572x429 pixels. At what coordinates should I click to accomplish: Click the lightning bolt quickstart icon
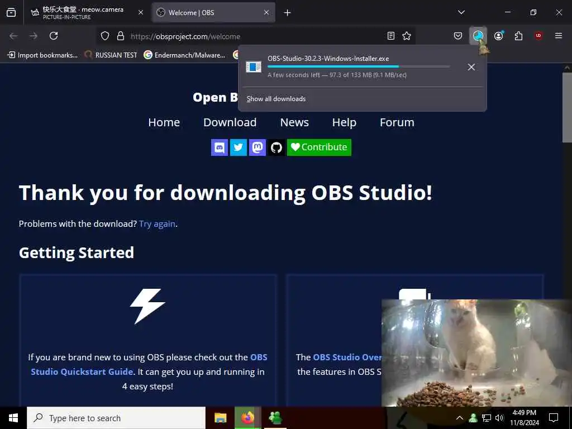pyautogui.click(x=147, y=307)
